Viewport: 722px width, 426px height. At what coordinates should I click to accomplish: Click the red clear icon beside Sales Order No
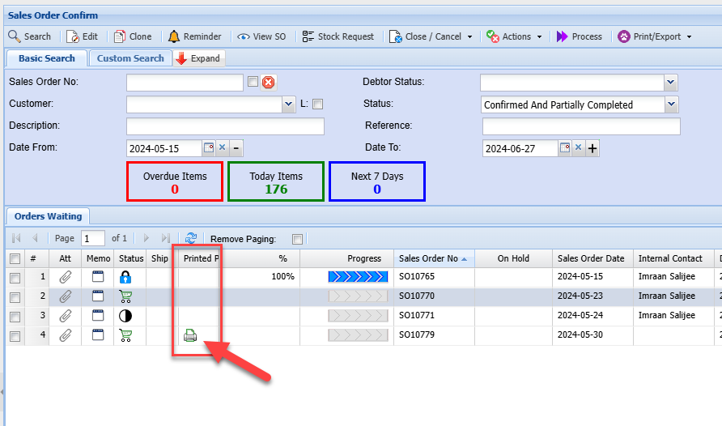pos(269,82)
